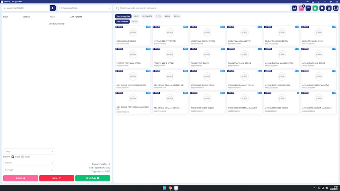Screen dimensions: 340x191
Task: Add H.Y NATUREL ZEYTİNYAĞI product card
Action: [x=170, y=35]
